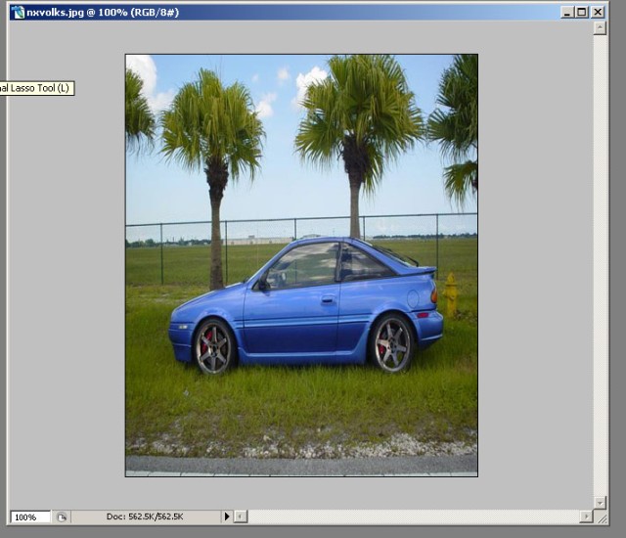Image resolution: width=626 pixels, height=538 pixels.
Task: Maximize the nxvolks.jpg document window
Action: point(582,12)
